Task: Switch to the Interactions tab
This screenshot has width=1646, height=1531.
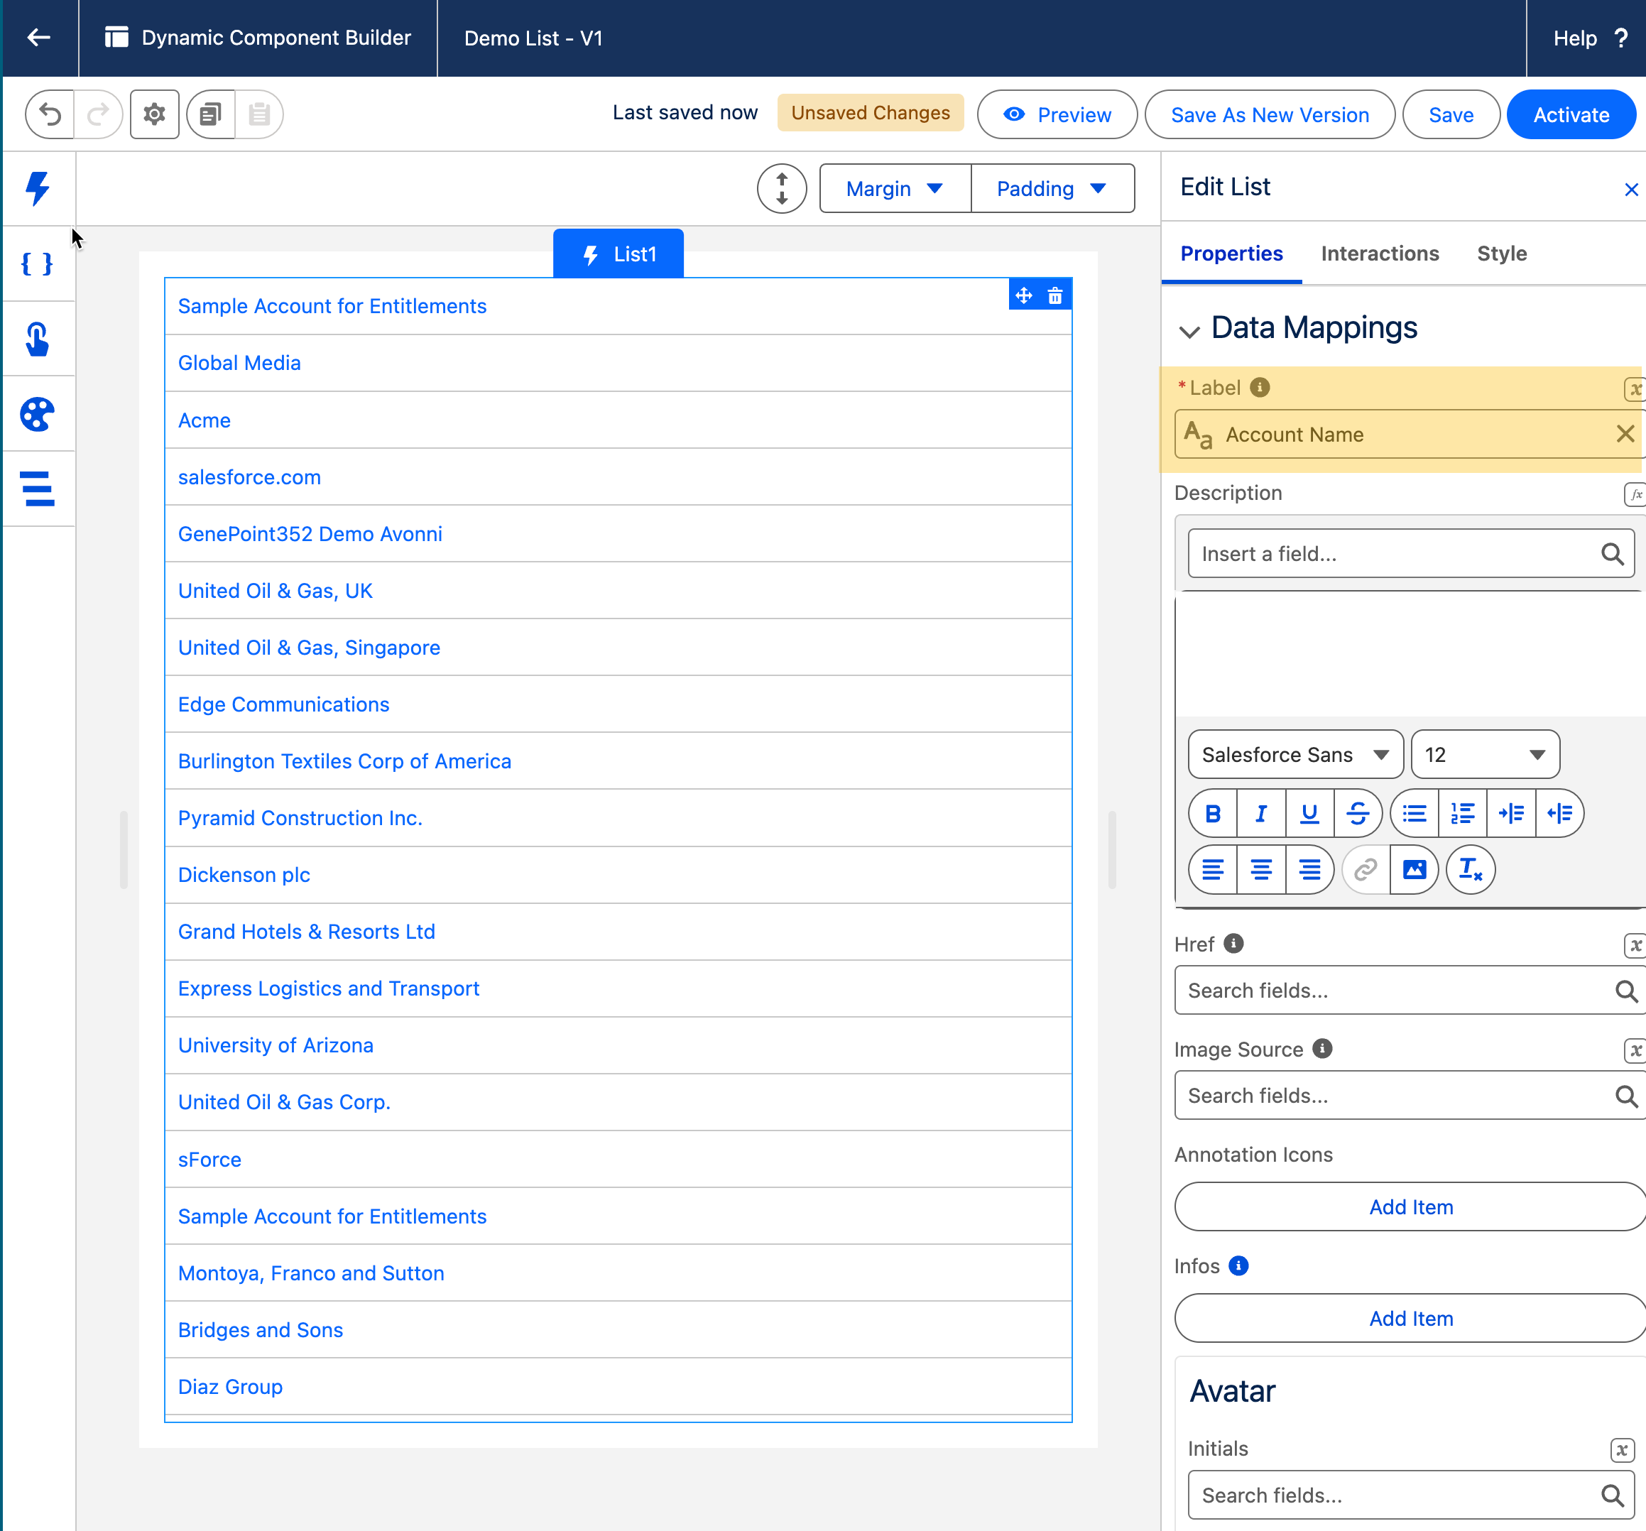Action: coord(1380,254)
